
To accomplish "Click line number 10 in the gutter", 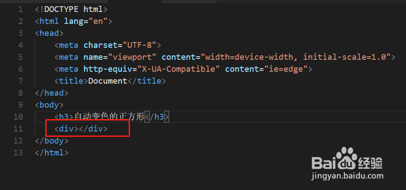I will pos(18,117).
